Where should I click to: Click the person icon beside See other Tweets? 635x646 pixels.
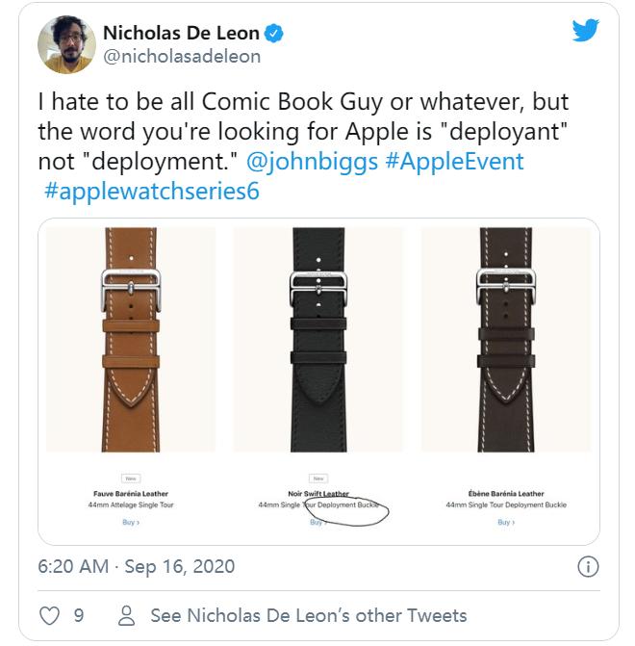126,615
